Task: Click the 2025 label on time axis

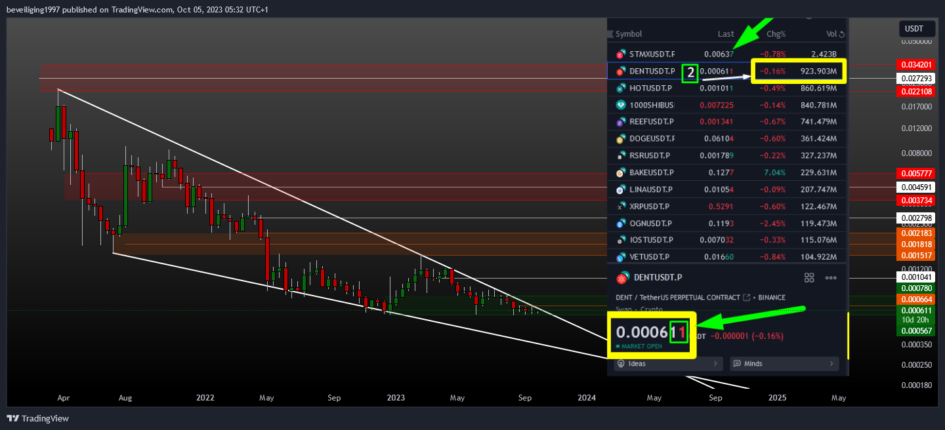Action: point(777,398)
